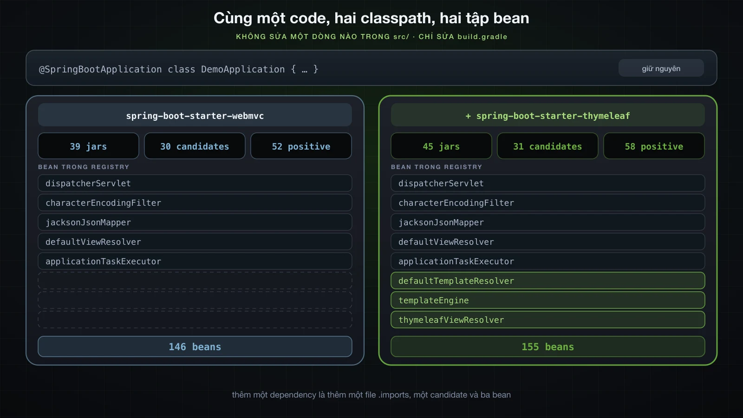Click the '58 positive' stat box
The height and width of the screenshot is (418, 743).
click(654, 146)
